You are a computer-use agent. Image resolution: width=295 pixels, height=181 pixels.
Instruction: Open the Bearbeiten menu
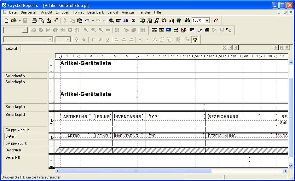(x=29, y=12)
